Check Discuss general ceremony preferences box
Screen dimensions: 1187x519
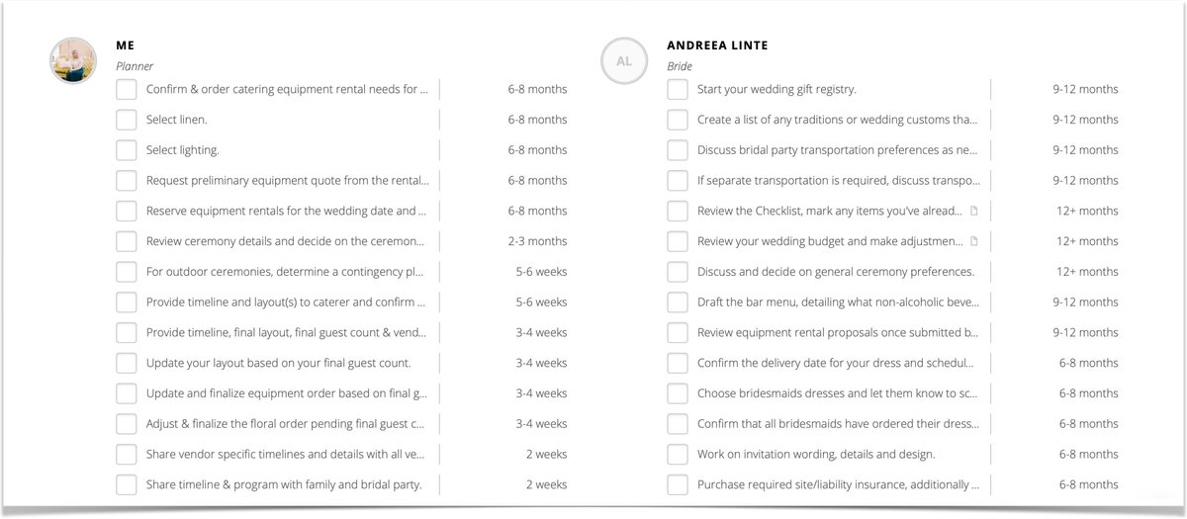pyautogui.click(x=677, y=272)
